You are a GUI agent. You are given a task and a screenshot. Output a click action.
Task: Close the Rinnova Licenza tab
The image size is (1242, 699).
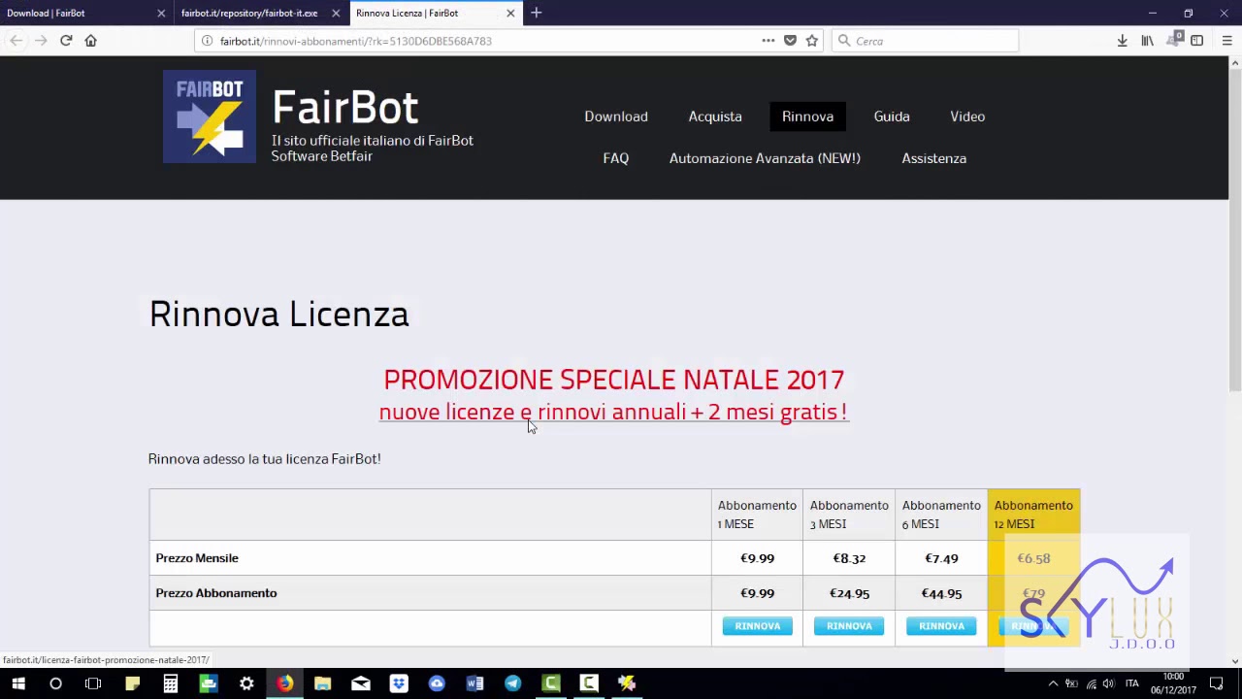[510, 14]
